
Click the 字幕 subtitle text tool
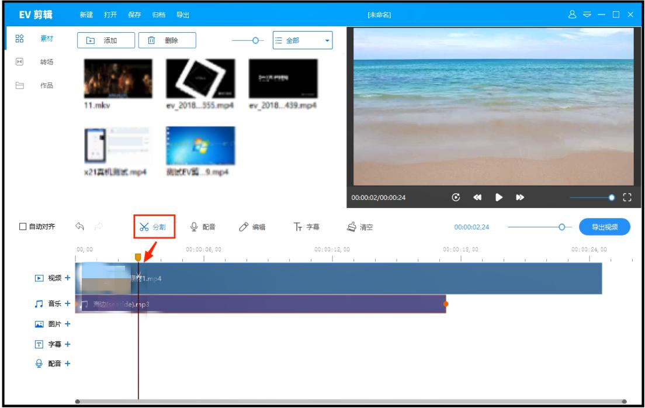306,227
